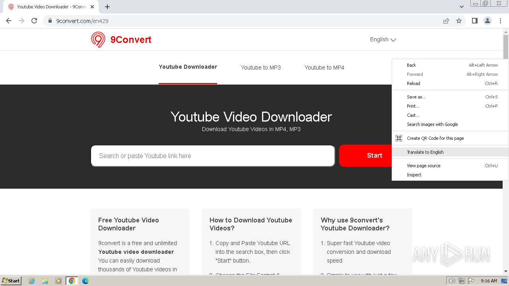Bookmark this page with the star icon
509x286 pixels.
(459, 21)
